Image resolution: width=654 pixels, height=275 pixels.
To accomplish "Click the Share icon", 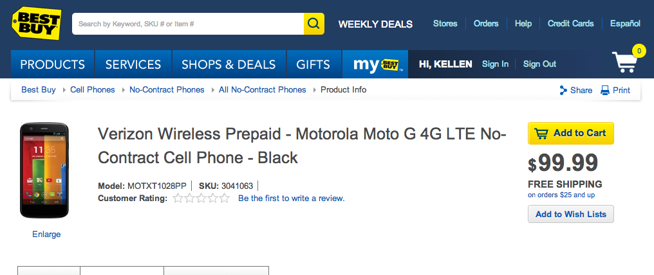I will click(563, 91).
